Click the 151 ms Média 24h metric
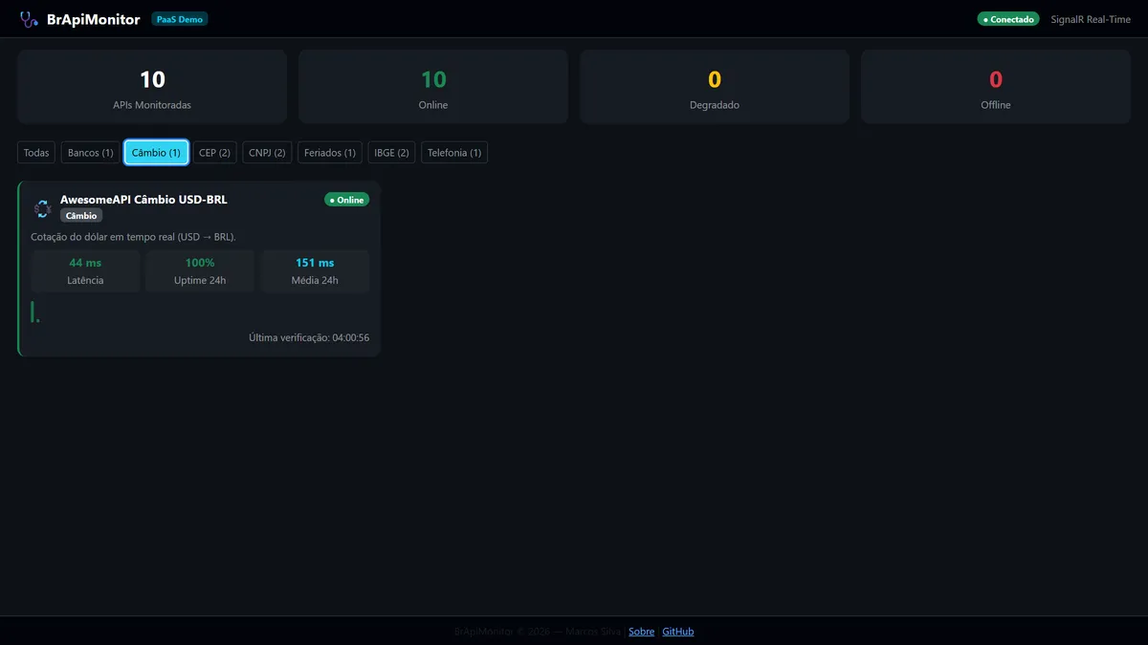Image resolution: width=1148 pixels, height=645 pixels. click(x=315, y=271)
